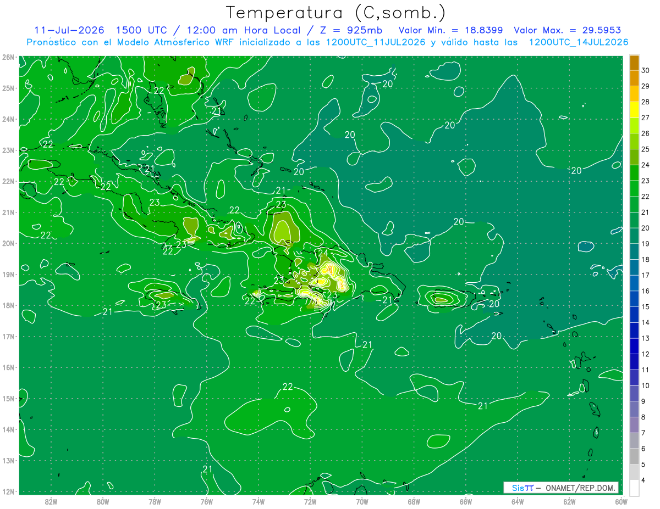
Task: Click the '24' contour label over Hispaniola
Action: 323,253
